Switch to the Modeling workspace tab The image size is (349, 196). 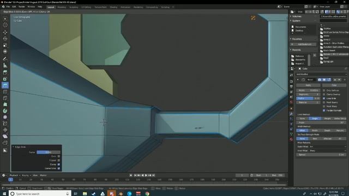62,7
